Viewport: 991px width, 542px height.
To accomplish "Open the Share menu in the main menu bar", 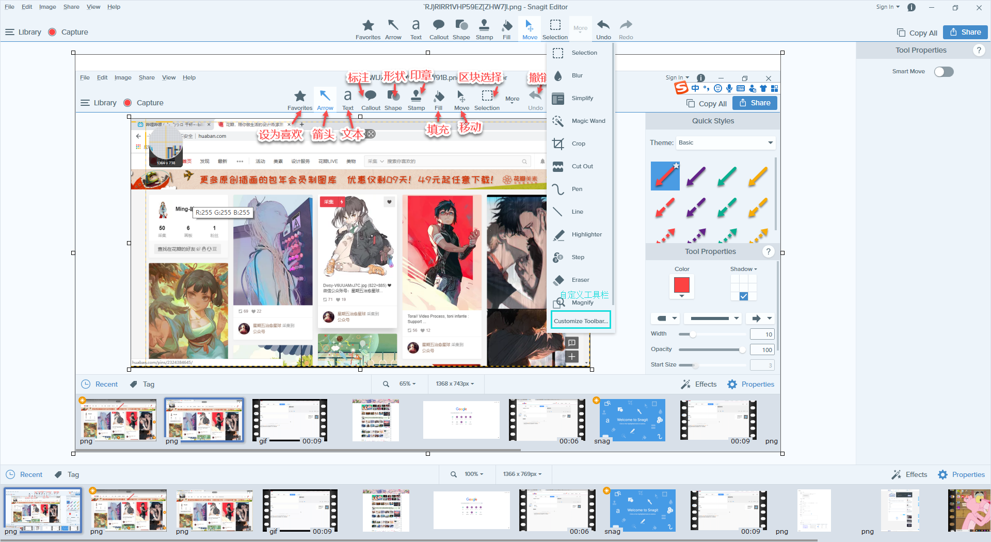I will tap(71, 7).
